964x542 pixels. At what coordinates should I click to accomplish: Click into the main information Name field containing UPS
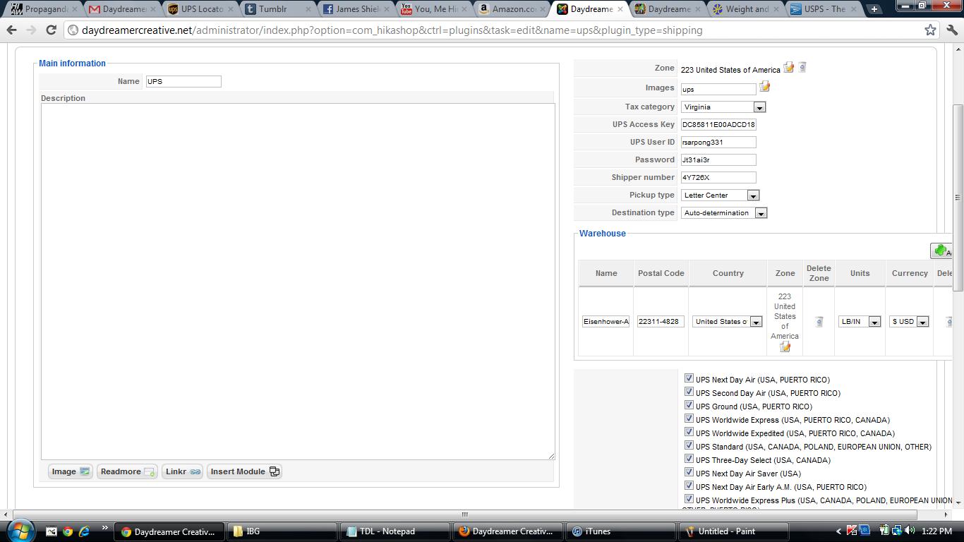(183, 81)
